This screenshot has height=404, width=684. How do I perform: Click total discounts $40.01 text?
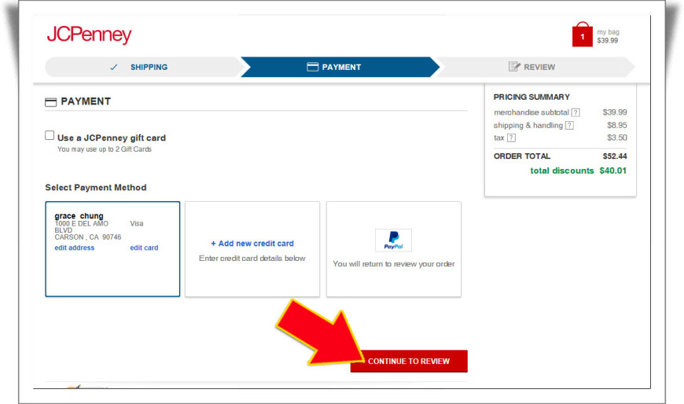click(578, 171)
